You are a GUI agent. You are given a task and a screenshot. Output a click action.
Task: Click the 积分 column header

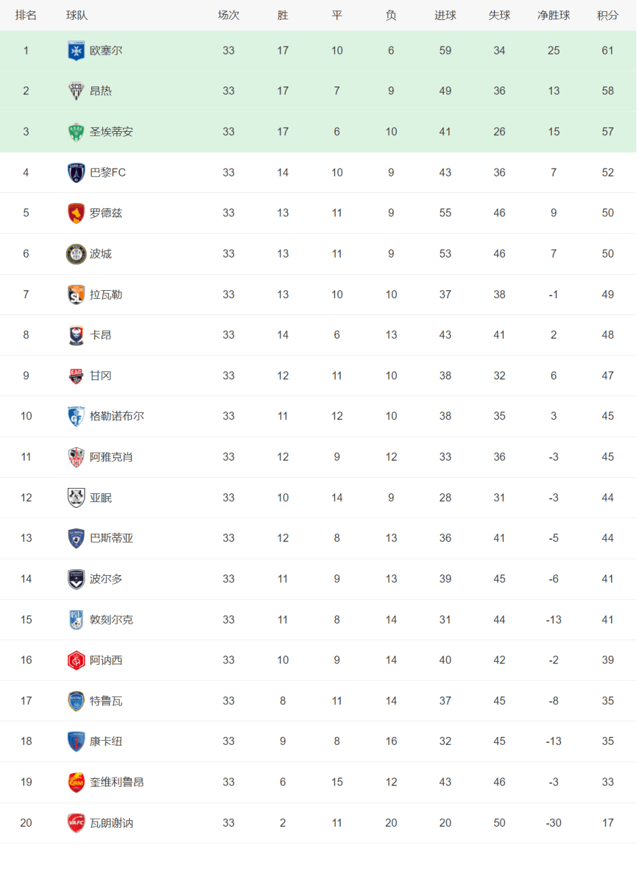607,15
